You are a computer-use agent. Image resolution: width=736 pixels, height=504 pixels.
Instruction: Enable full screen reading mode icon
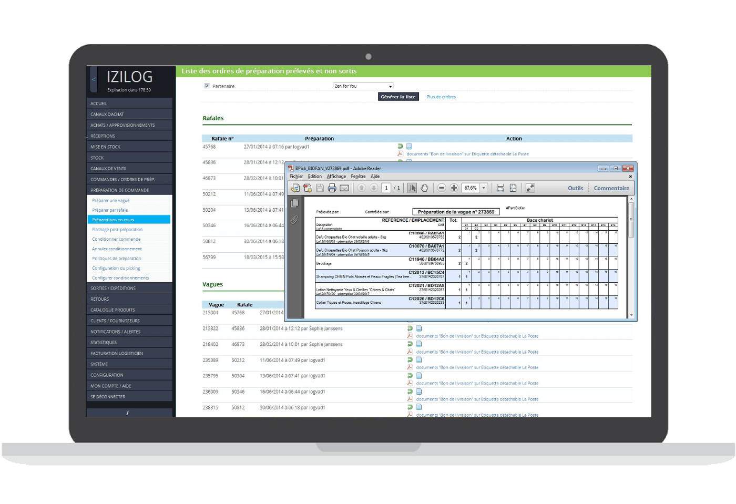pos(530,188)
